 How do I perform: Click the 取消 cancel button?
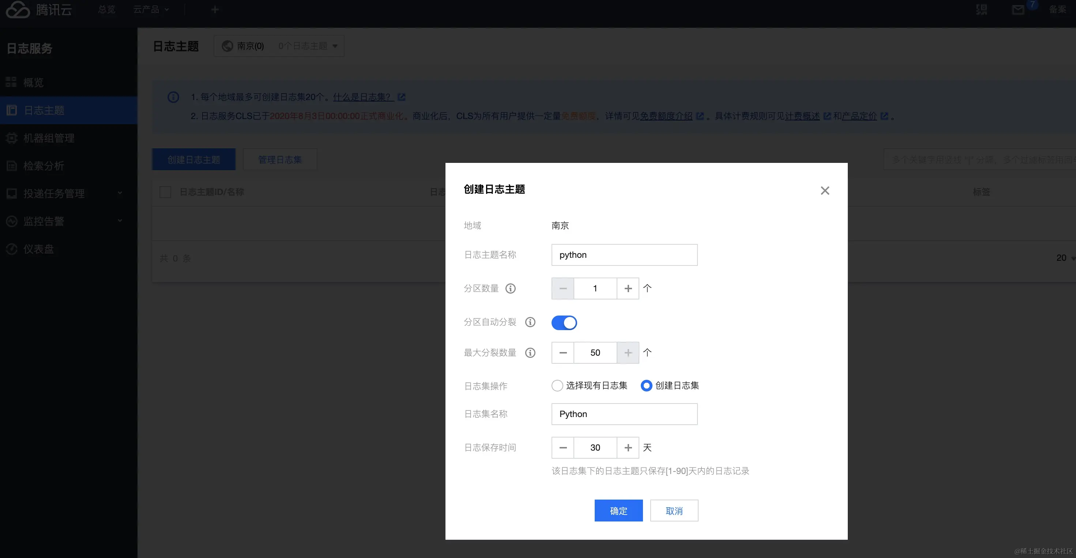[674, 511]
